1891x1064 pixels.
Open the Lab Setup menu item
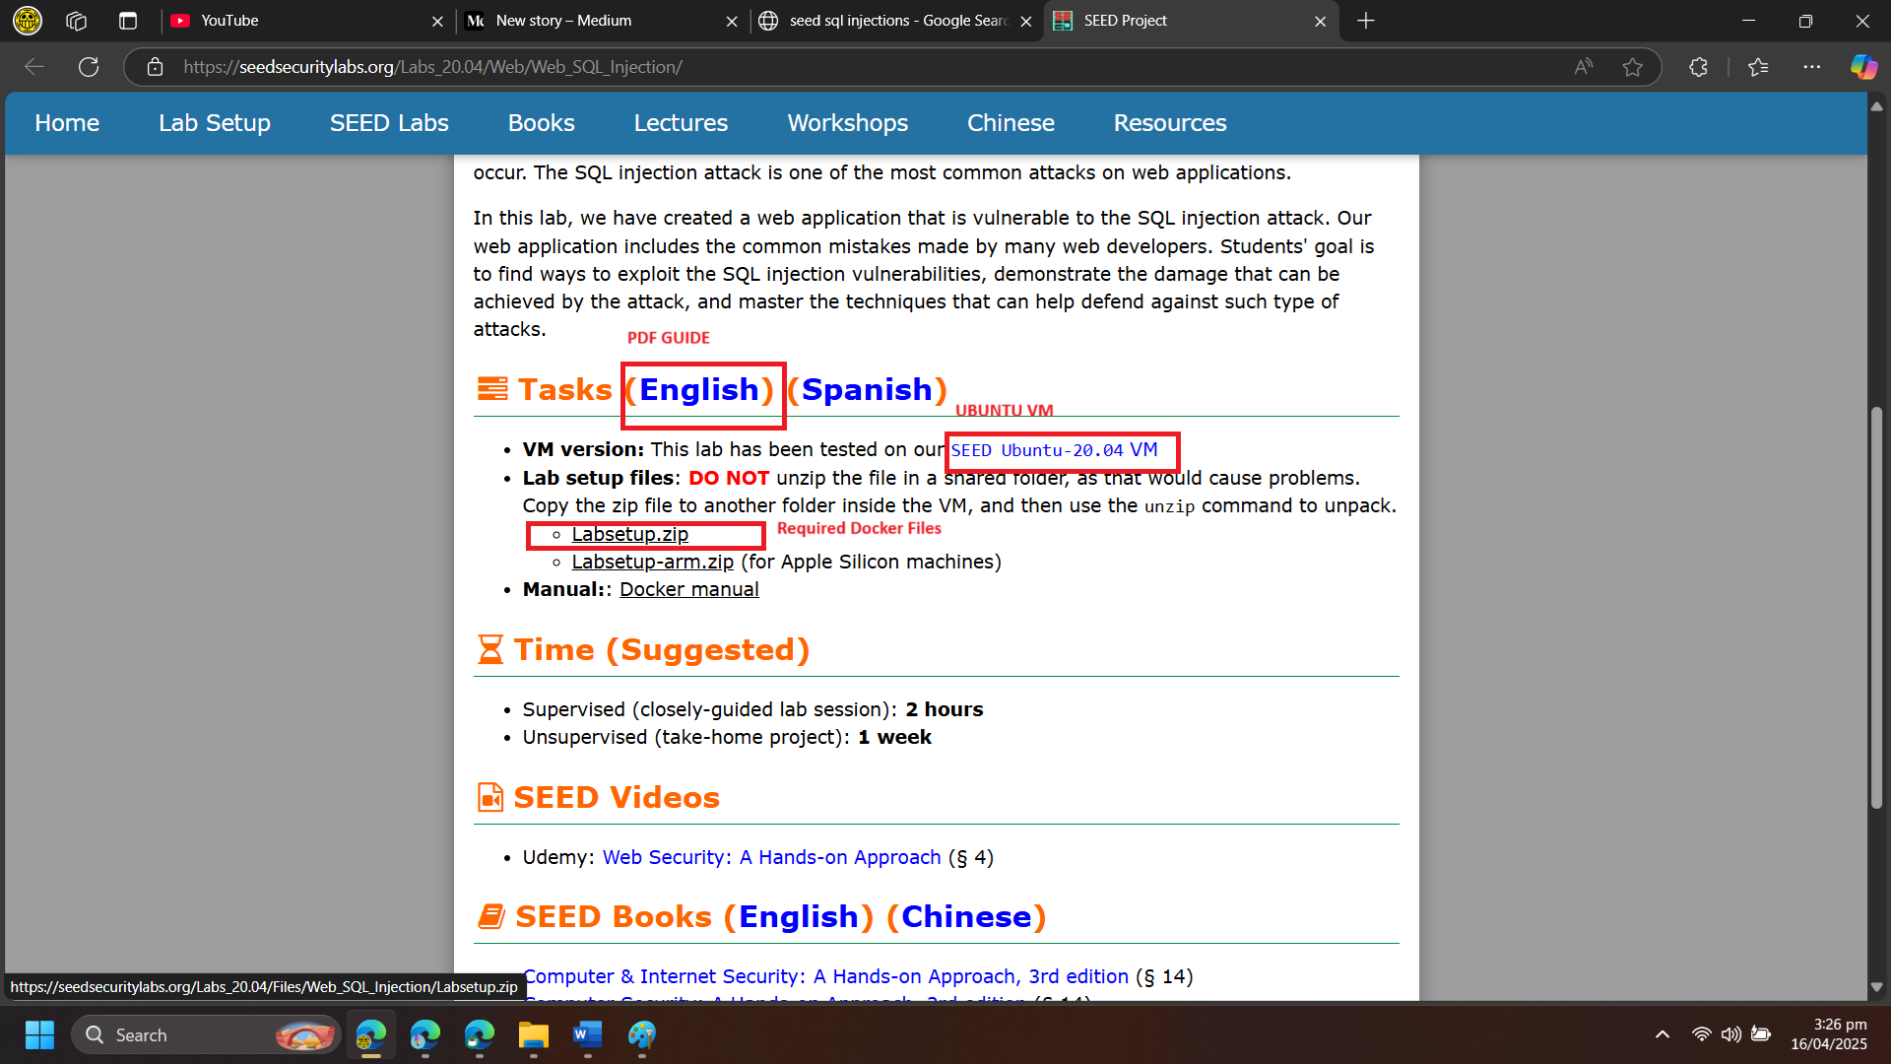[x=215, y=123]
